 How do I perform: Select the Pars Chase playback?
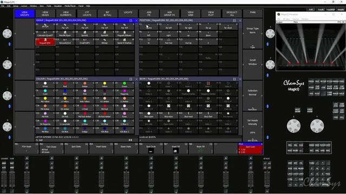click(51, 149)
